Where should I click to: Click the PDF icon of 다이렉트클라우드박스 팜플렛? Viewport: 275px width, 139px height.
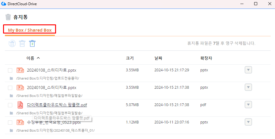(x=20, y=105)
